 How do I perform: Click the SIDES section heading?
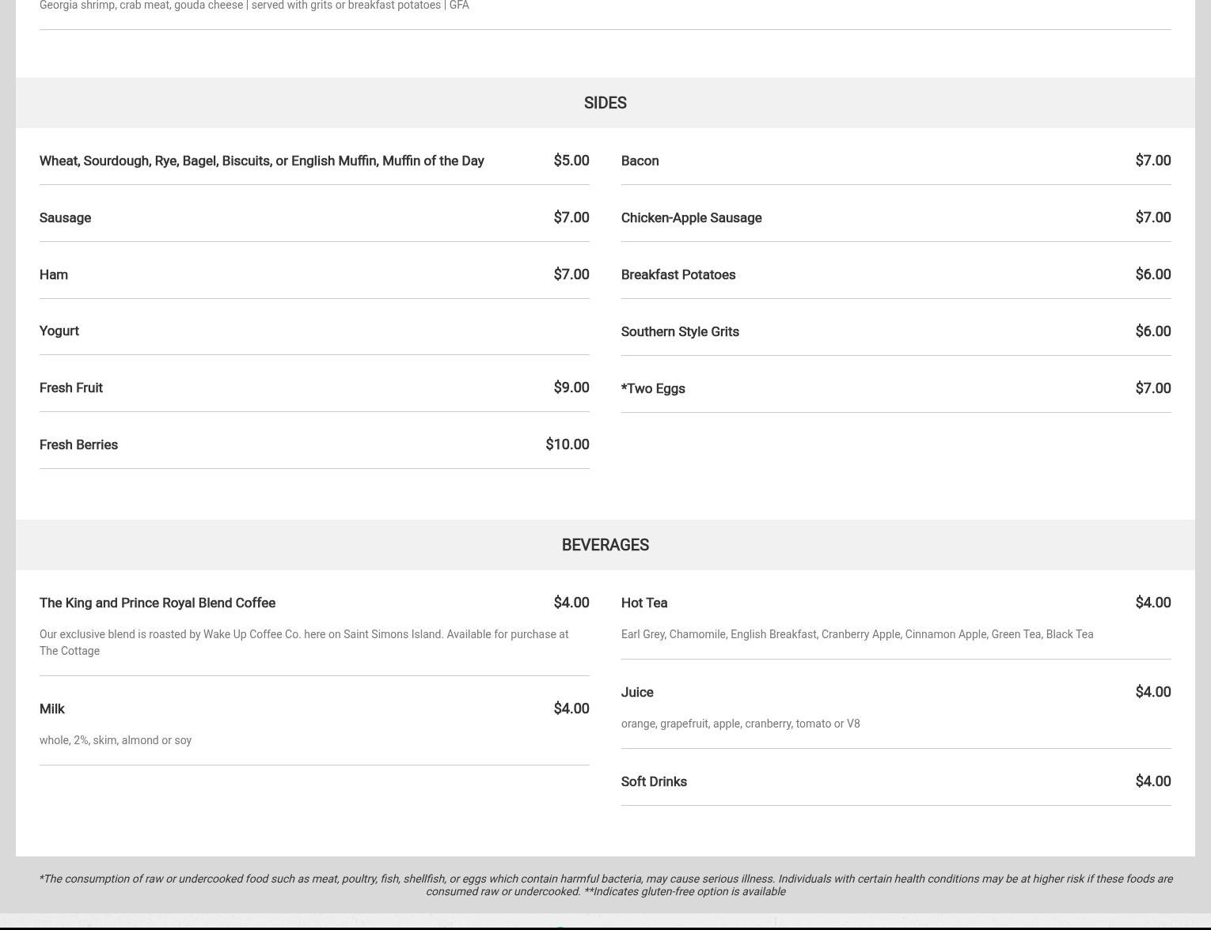click(x=605, y=103)
